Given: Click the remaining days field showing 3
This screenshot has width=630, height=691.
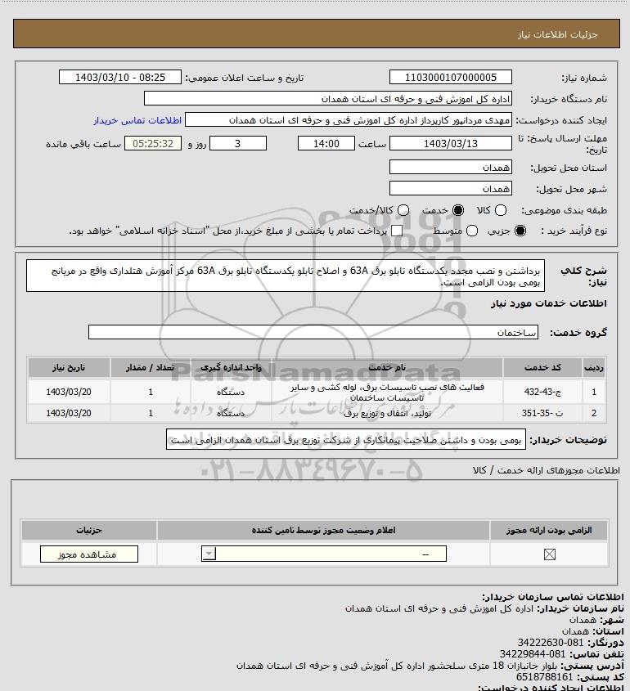Looking at the screenshot, I should [237, 143].
